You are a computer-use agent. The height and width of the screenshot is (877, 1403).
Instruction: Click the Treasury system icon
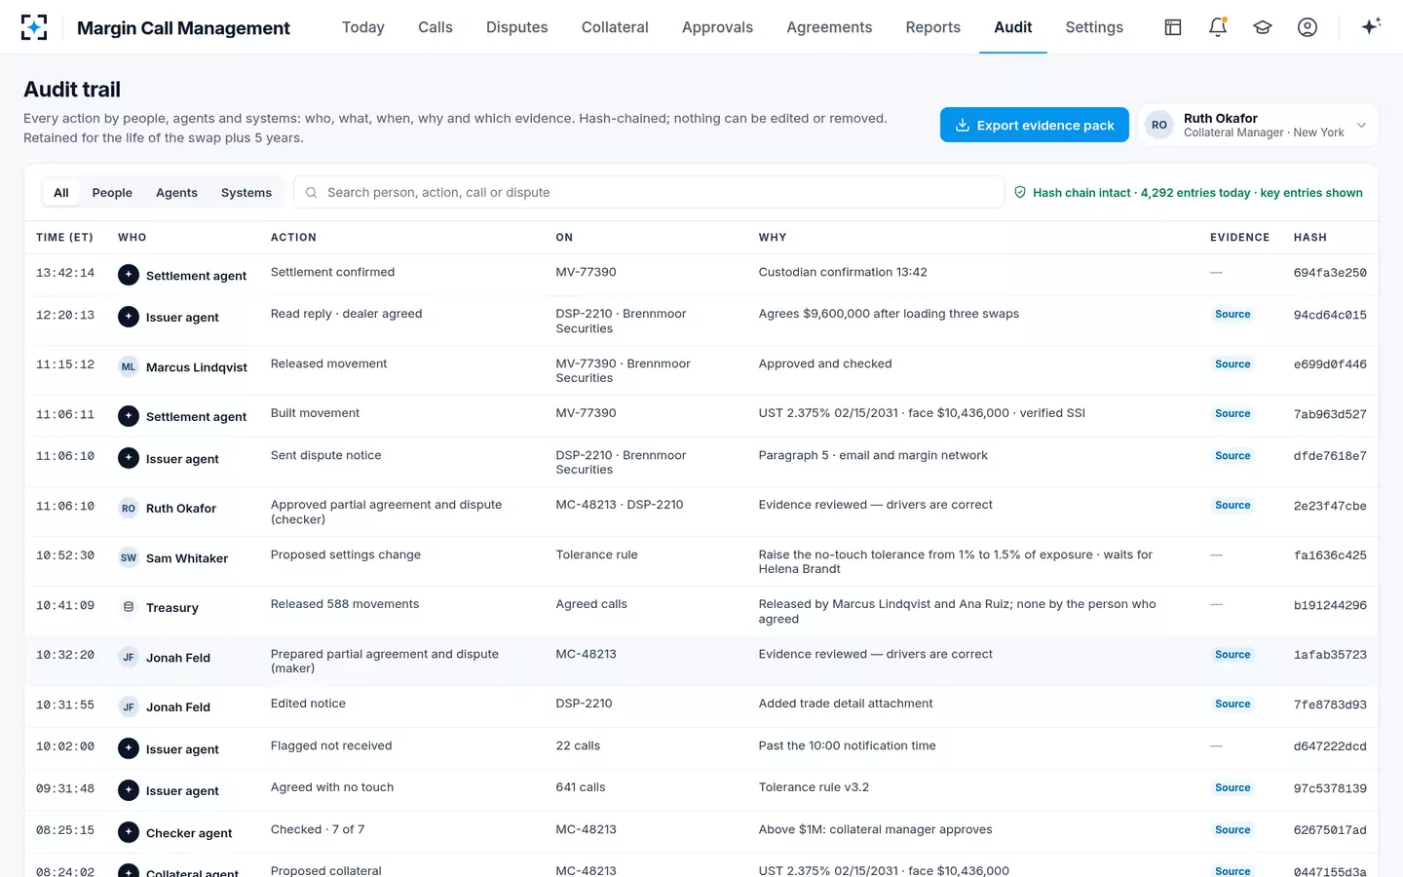[129, 607]
